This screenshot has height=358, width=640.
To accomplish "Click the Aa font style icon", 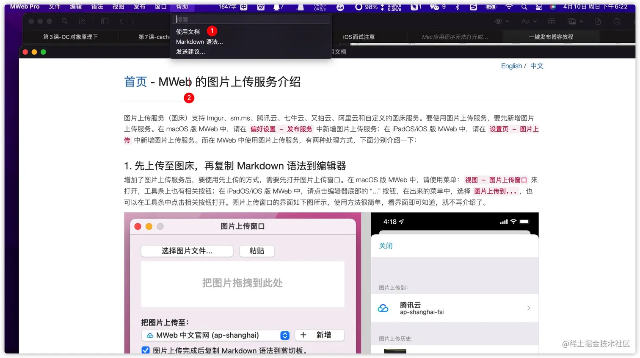I will pos(525,21).
